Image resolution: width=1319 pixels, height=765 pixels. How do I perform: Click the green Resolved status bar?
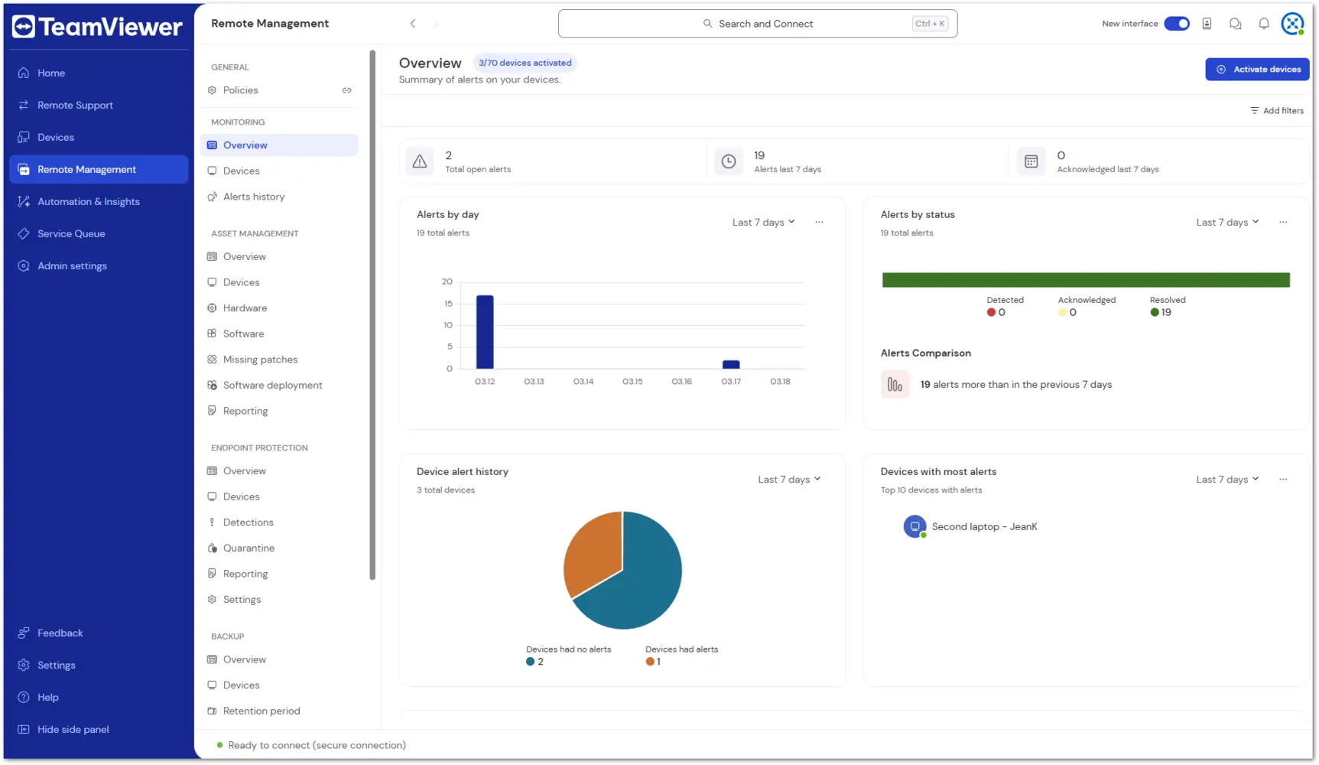tap(1086, 280)
